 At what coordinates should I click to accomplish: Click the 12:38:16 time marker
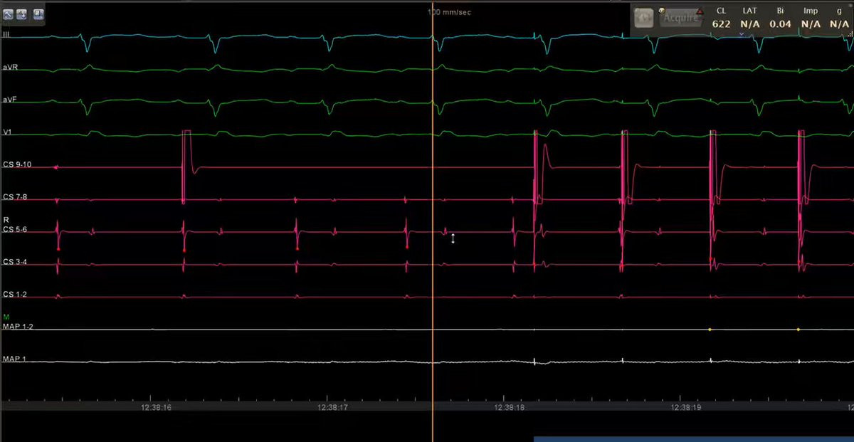tap(157, 407)
